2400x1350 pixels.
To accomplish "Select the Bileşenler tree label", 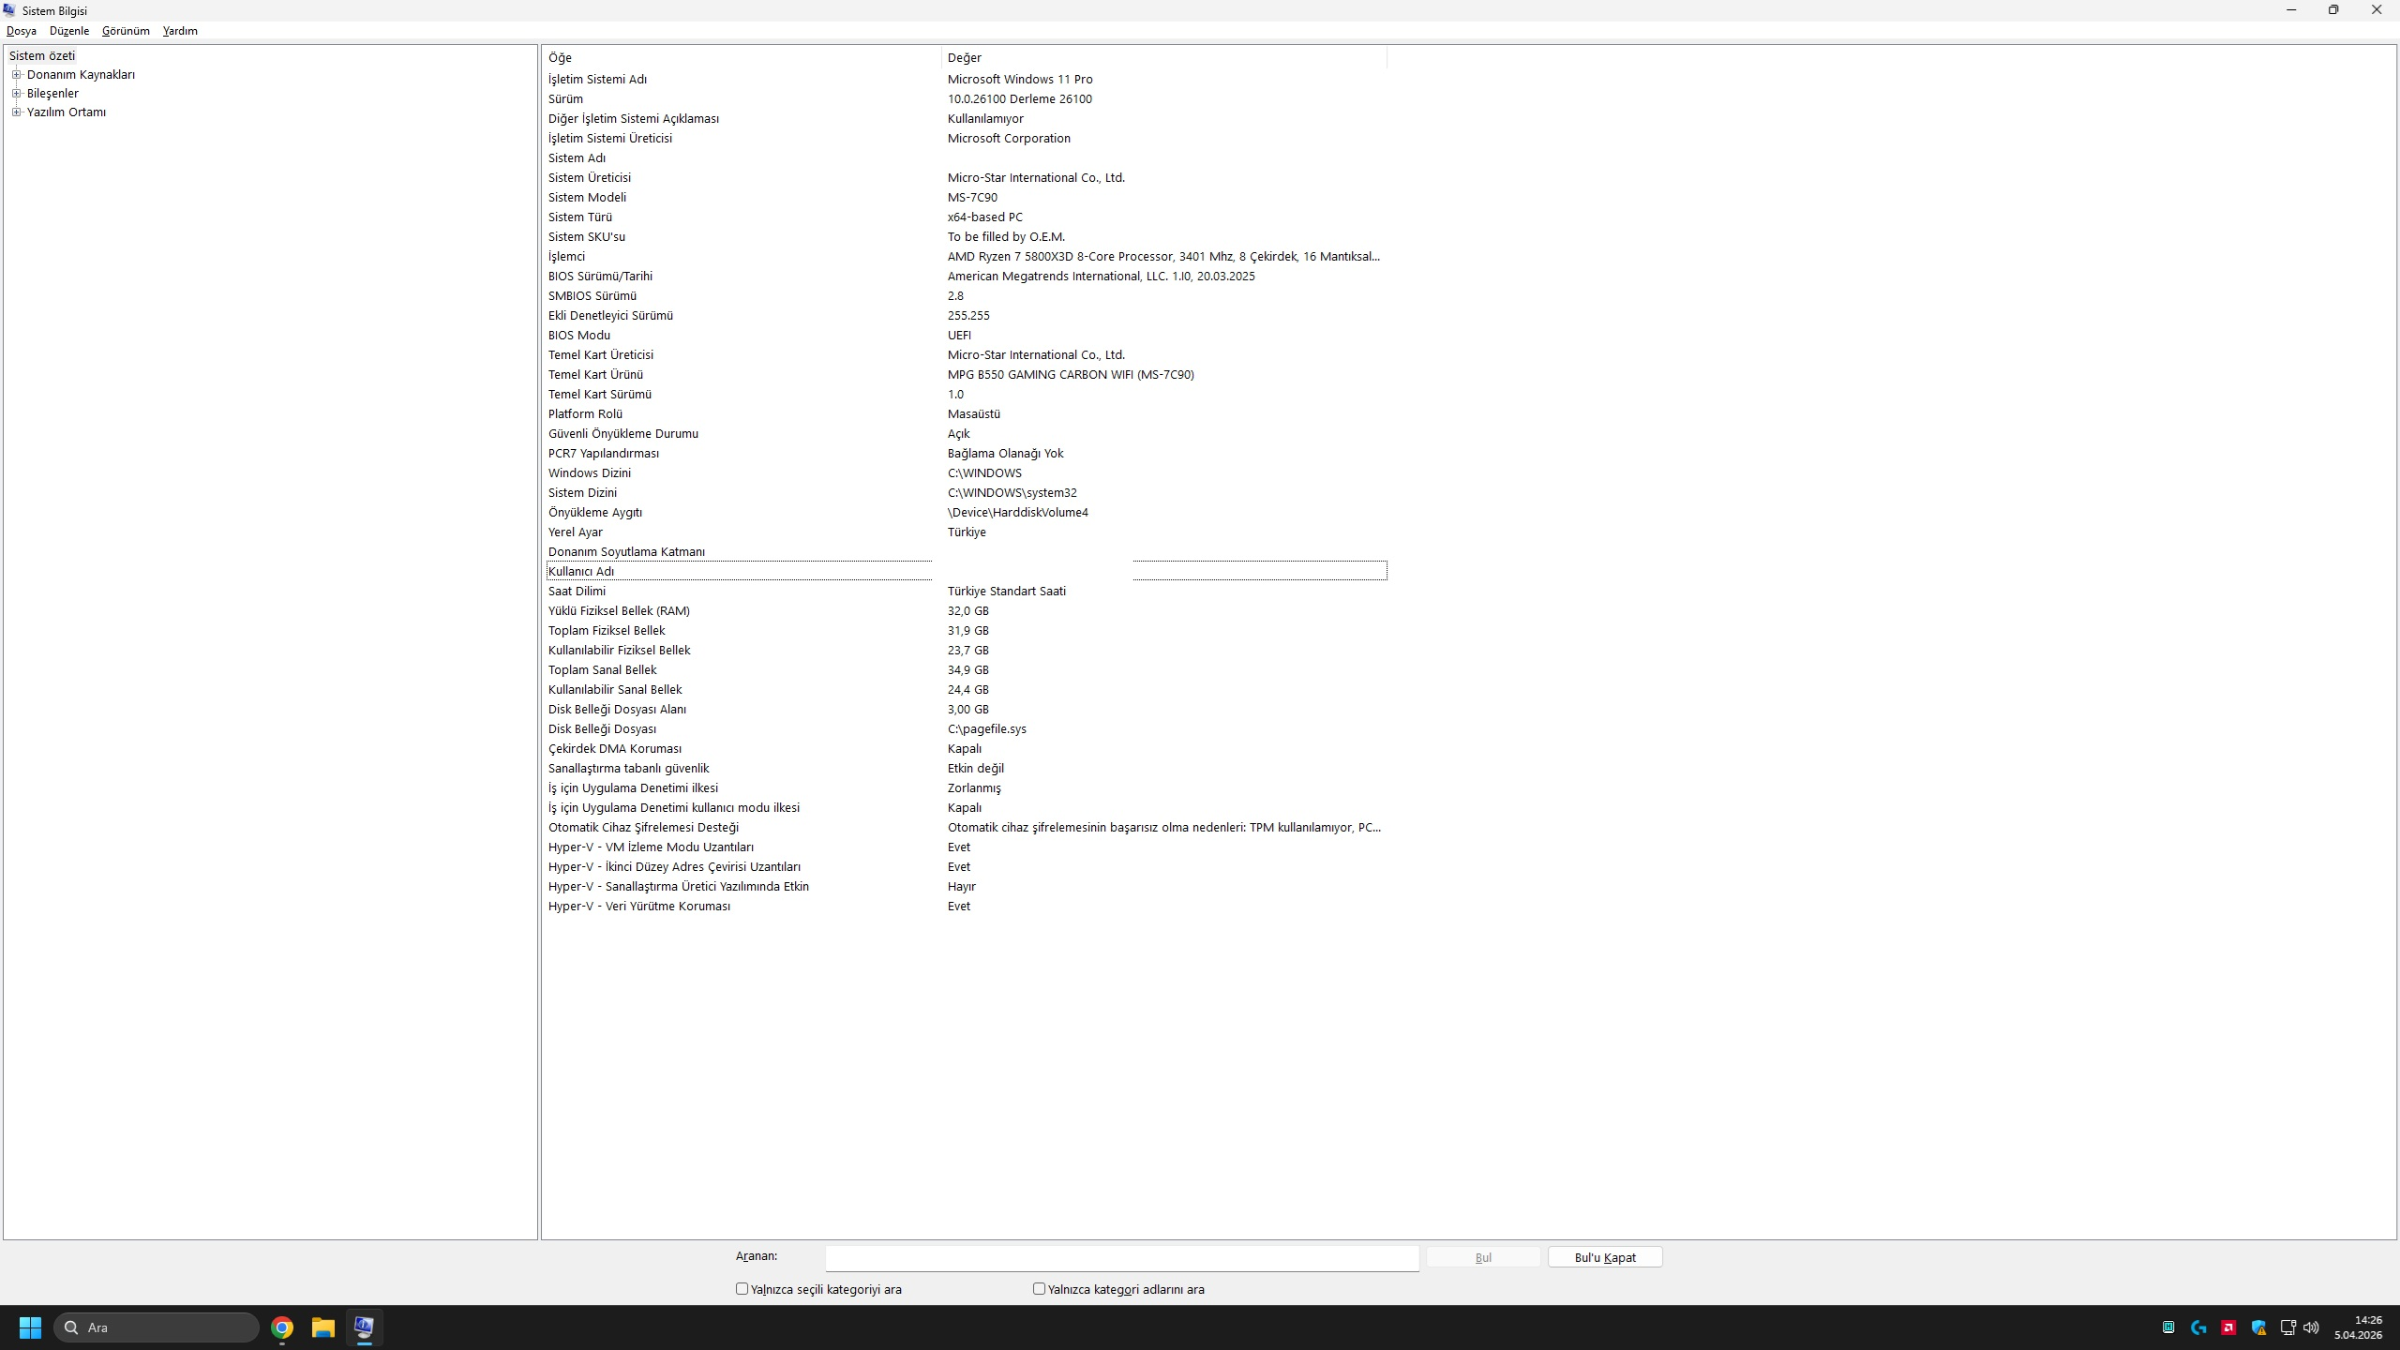I will coord(52,94).
